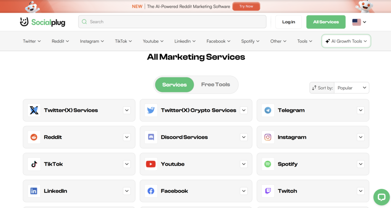Expand the Spotify card chevron
The width and height of the screenshot is (391, 208).
click(x=360, y=164)
